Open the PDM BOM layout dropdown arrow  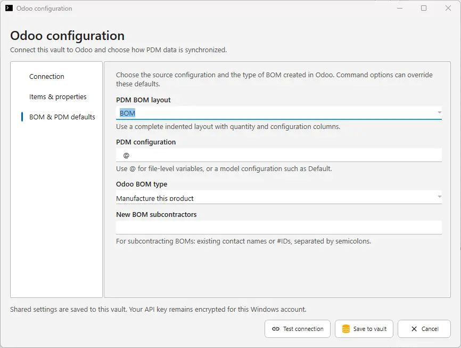point(439,112)
